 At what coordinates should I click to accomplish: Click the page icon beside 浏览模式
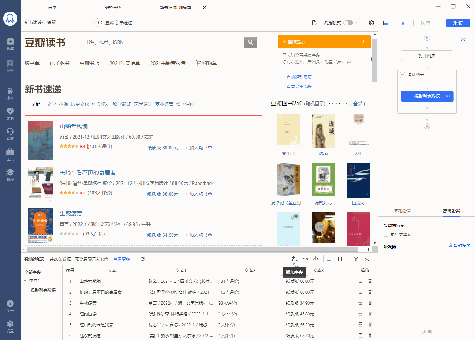pos(314,23)
